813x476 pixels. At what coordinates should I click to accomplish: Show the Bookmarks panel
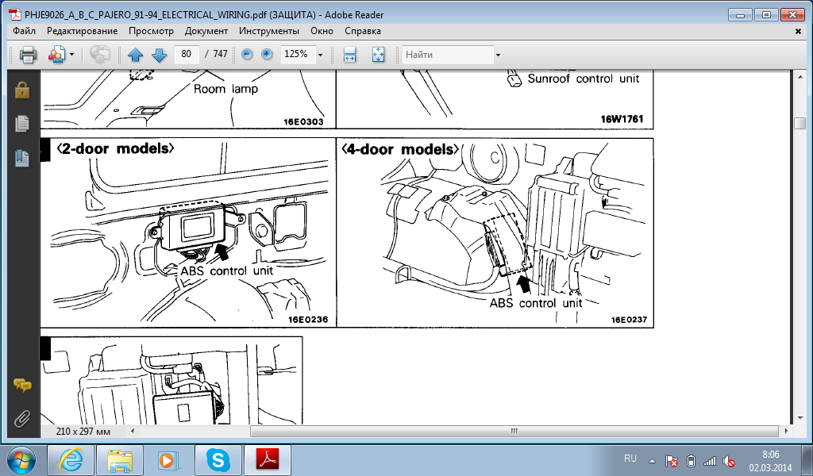pos(21,158)
